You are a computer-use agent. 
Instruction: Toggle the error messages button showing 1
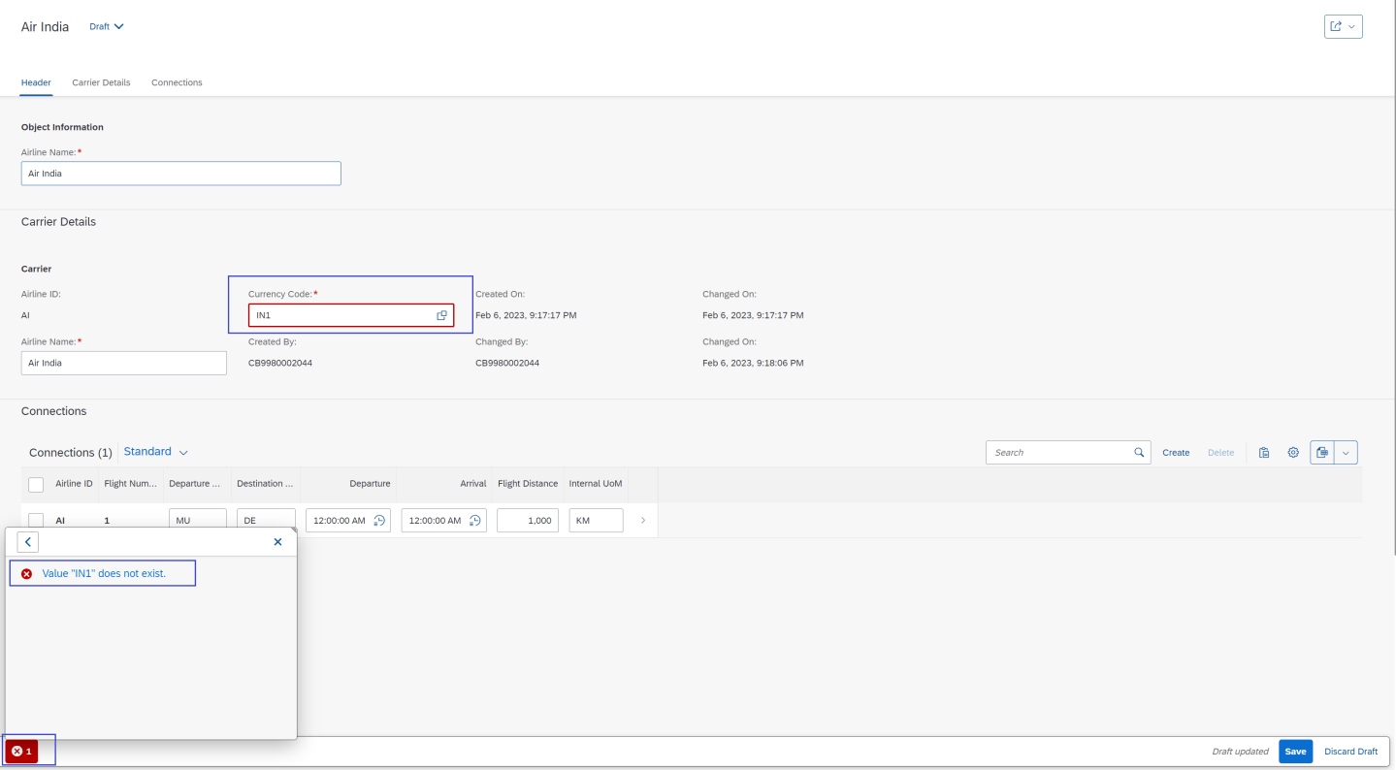(21, 752)
